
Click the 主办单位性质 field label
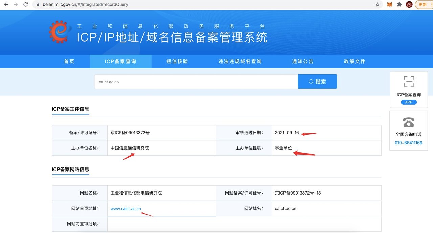coord(249,148)
